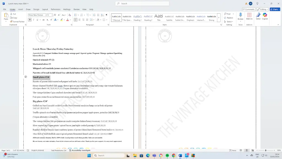Toggle Bold formatting
Viewport: 282px width, 159px height.
(x=30, y=20)
